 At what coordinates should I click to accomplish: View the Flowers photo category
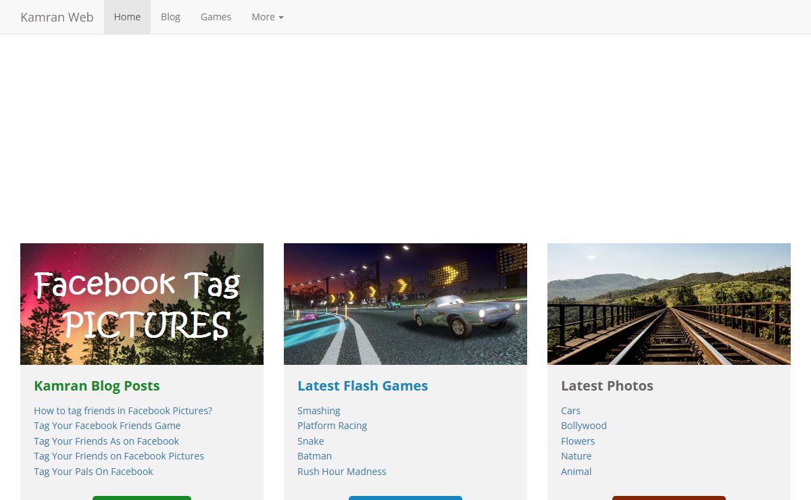578,441
